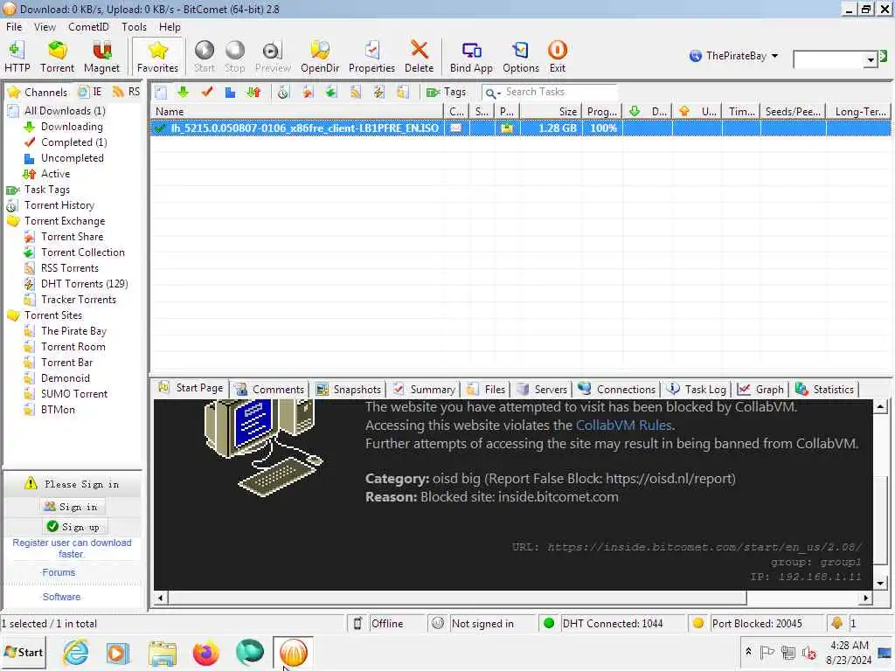Click the OpenDir toolbar icon
Screen dimensions: 895x671
click(x=320, y=57)
